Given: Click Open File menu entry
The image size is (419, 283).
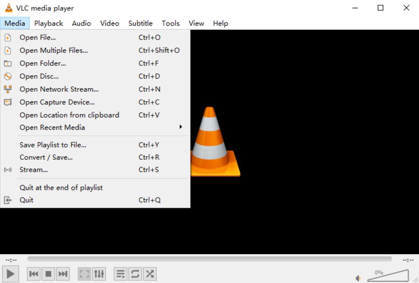Looking at the screenshot, I should pyautogui.click(x=38, y=38).
